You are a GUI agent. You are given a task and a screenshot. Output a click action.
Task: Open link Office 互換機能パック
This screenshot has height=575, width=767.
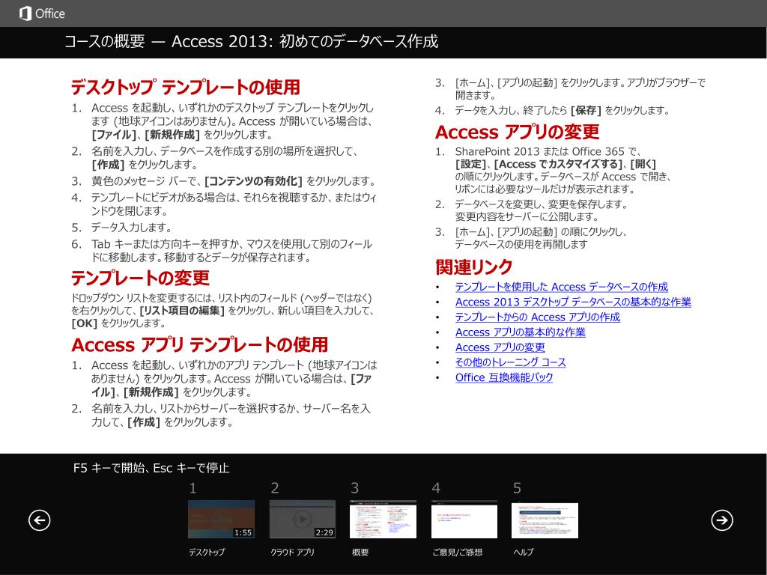pyautogui.click(x=504, y=377)
